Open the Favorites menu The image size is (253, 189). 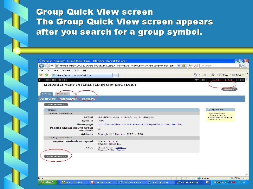pos(66,70)
